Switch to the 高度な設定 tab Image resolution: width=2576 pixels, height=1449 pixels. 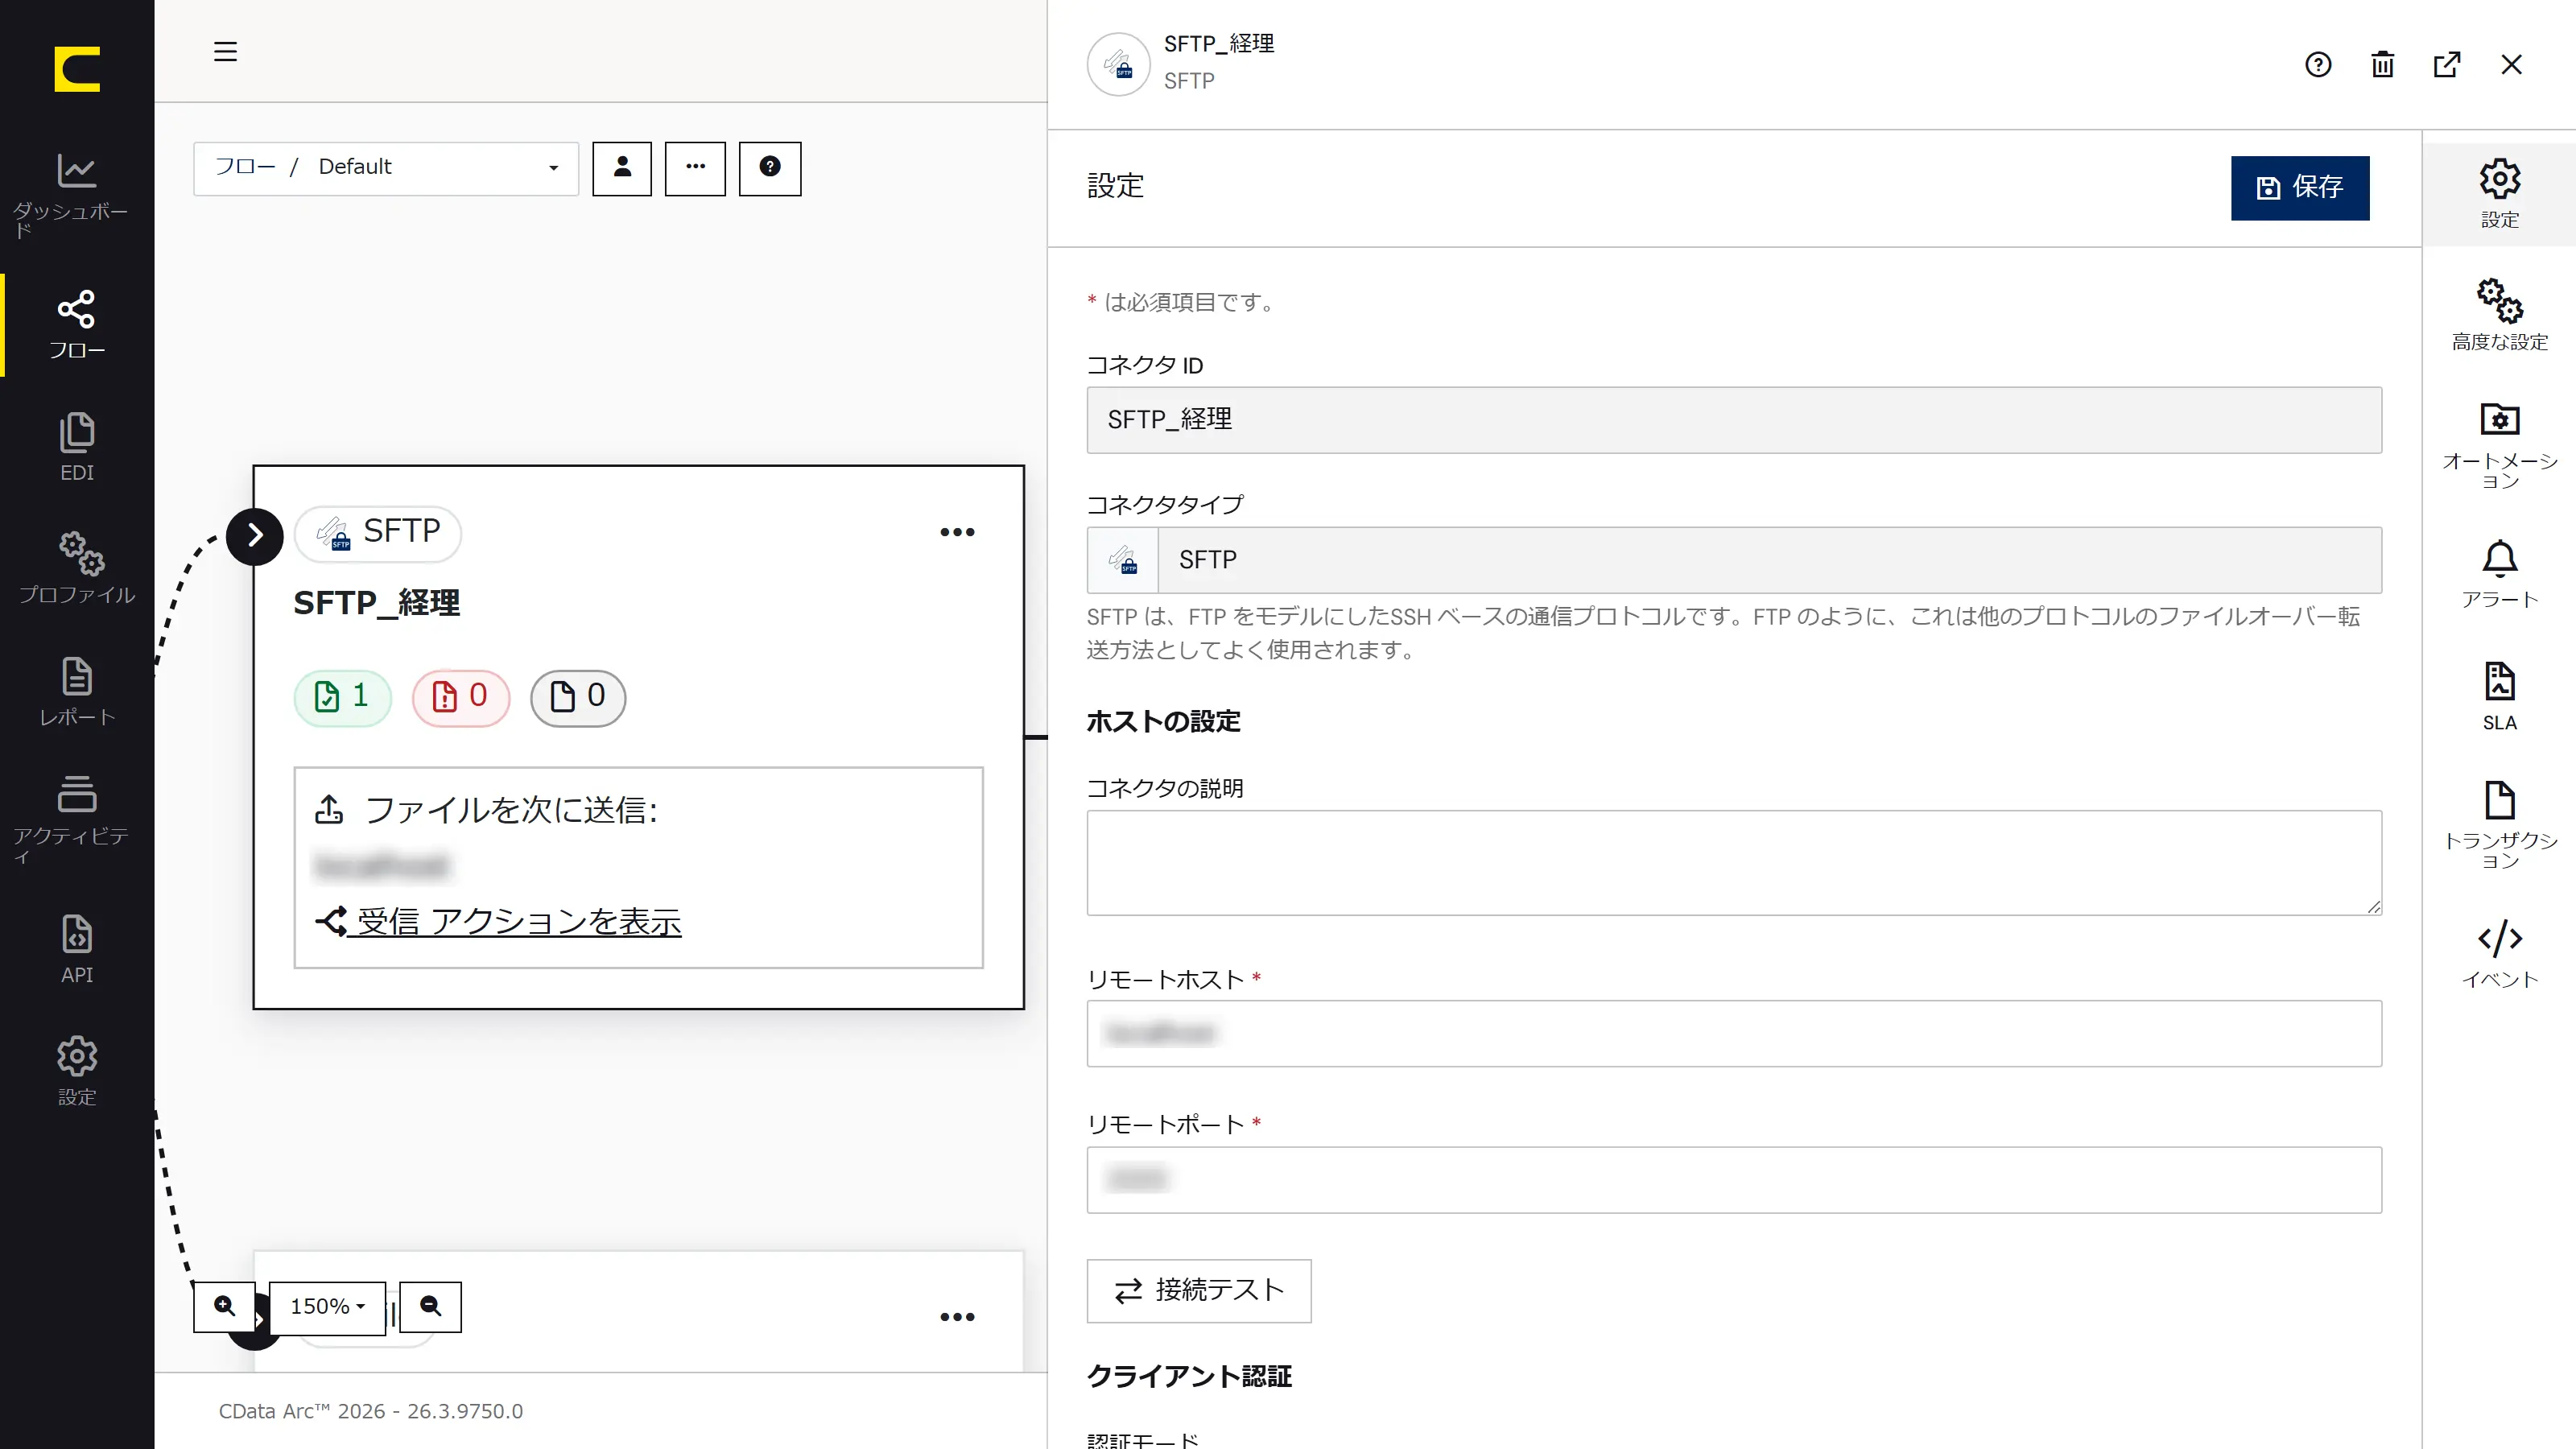(2499, 315)
